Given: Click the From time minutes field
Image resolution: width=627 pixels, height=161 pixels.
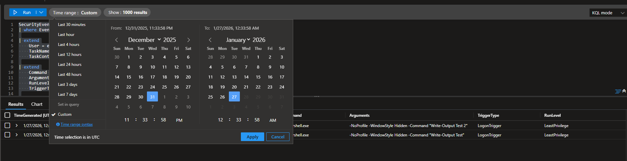Looking at the screenshot, I should click(145, 120).
